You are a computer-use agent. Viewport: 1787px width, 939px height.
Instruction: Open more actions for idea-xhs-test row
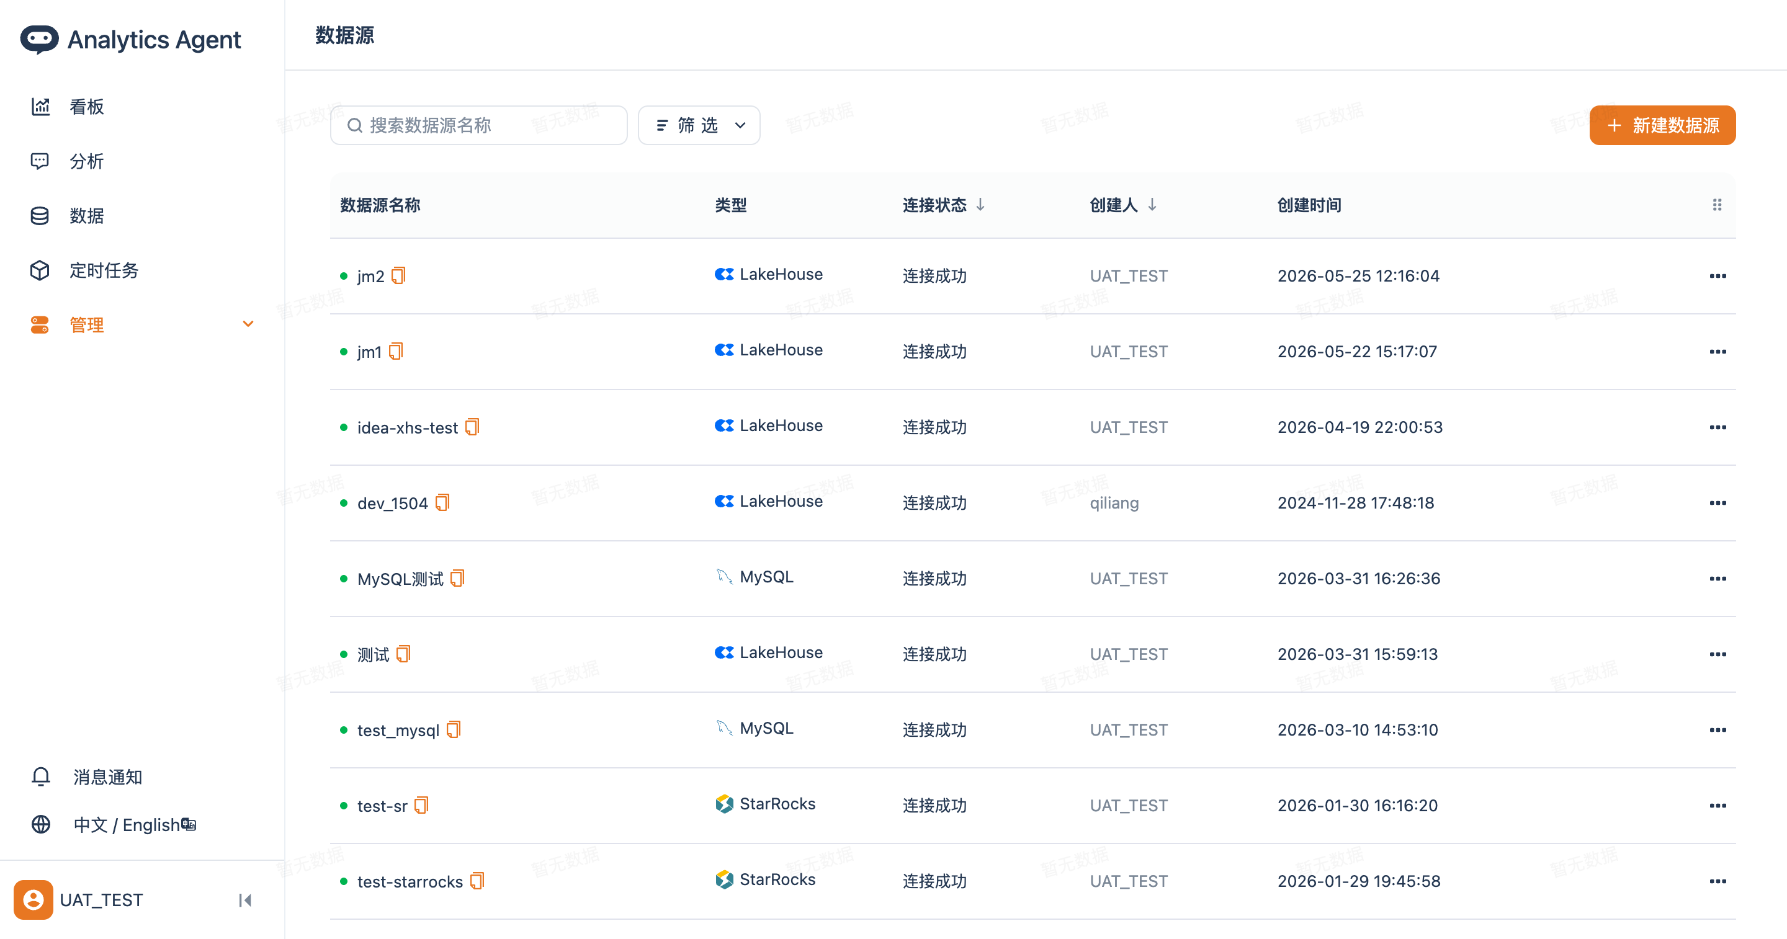[x=1718, y=427]
